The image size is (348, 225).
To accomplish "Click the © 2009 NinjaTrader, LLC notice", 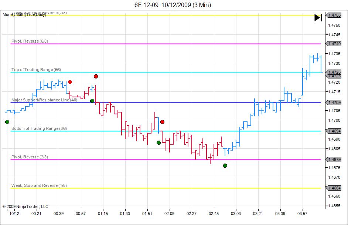I will tap(25, 206).
